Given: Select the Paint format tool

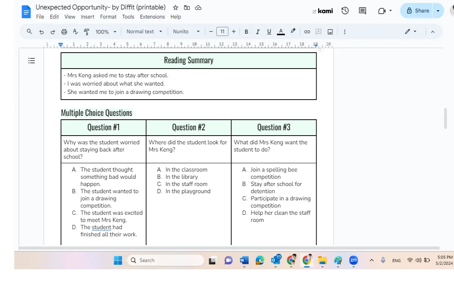Looking at the screenshot, I should pyautogui.click(x=87, y=32).
